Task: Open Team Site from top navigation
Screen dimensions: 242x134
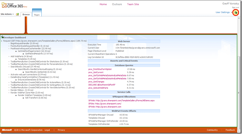Action: (133, 5)
